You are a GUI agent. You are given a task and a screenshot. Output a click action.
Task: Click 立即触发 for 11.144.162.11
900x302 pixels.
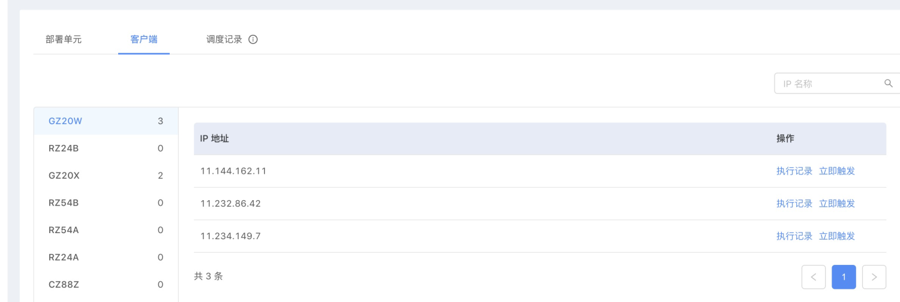(x=837, y=171)
